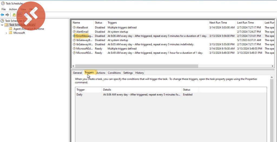Switch to the Actions tab

(101, 73)
